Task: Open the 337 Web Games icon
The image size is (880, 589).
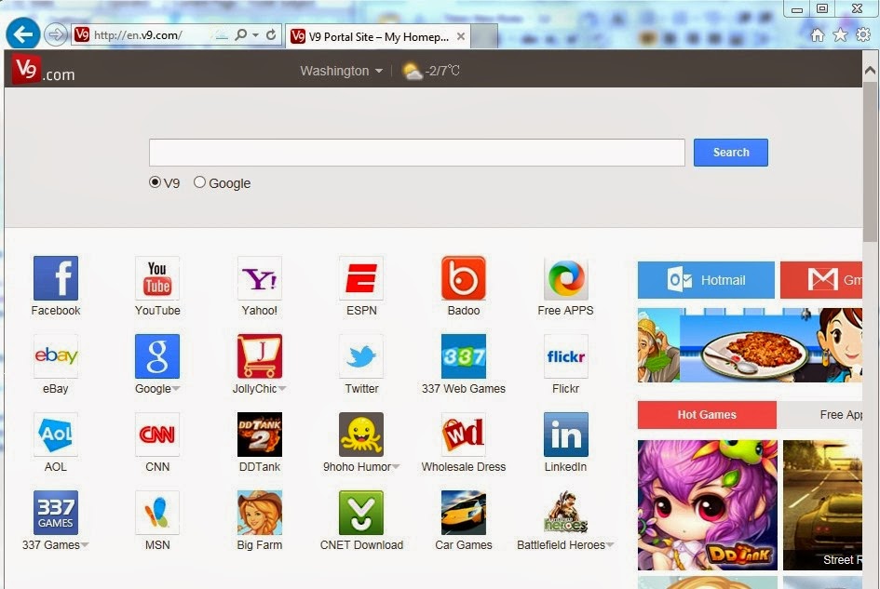Action: [x=464, y=356]
